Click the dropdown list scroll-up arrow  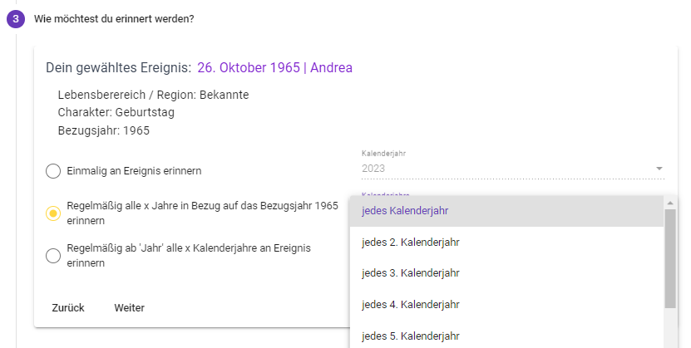(x=670, y=203)
